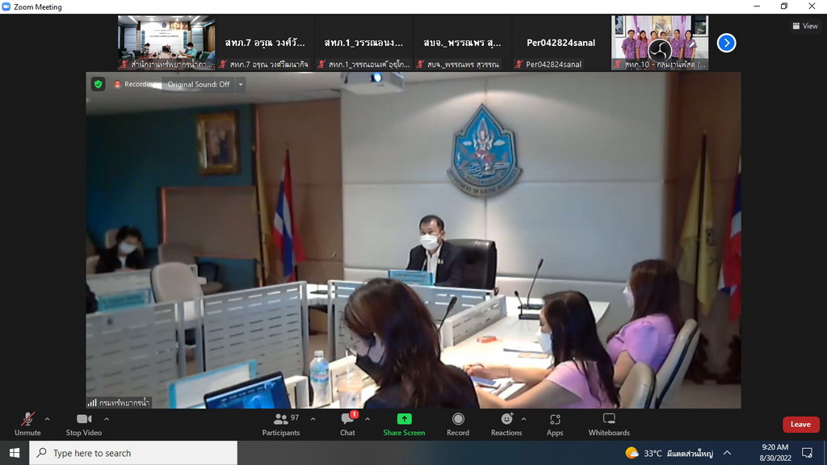Click the Zoom Meeting title bar icon
Image resolution: width=827 pixels, height=465 pixels.
[x=6, y=6]
